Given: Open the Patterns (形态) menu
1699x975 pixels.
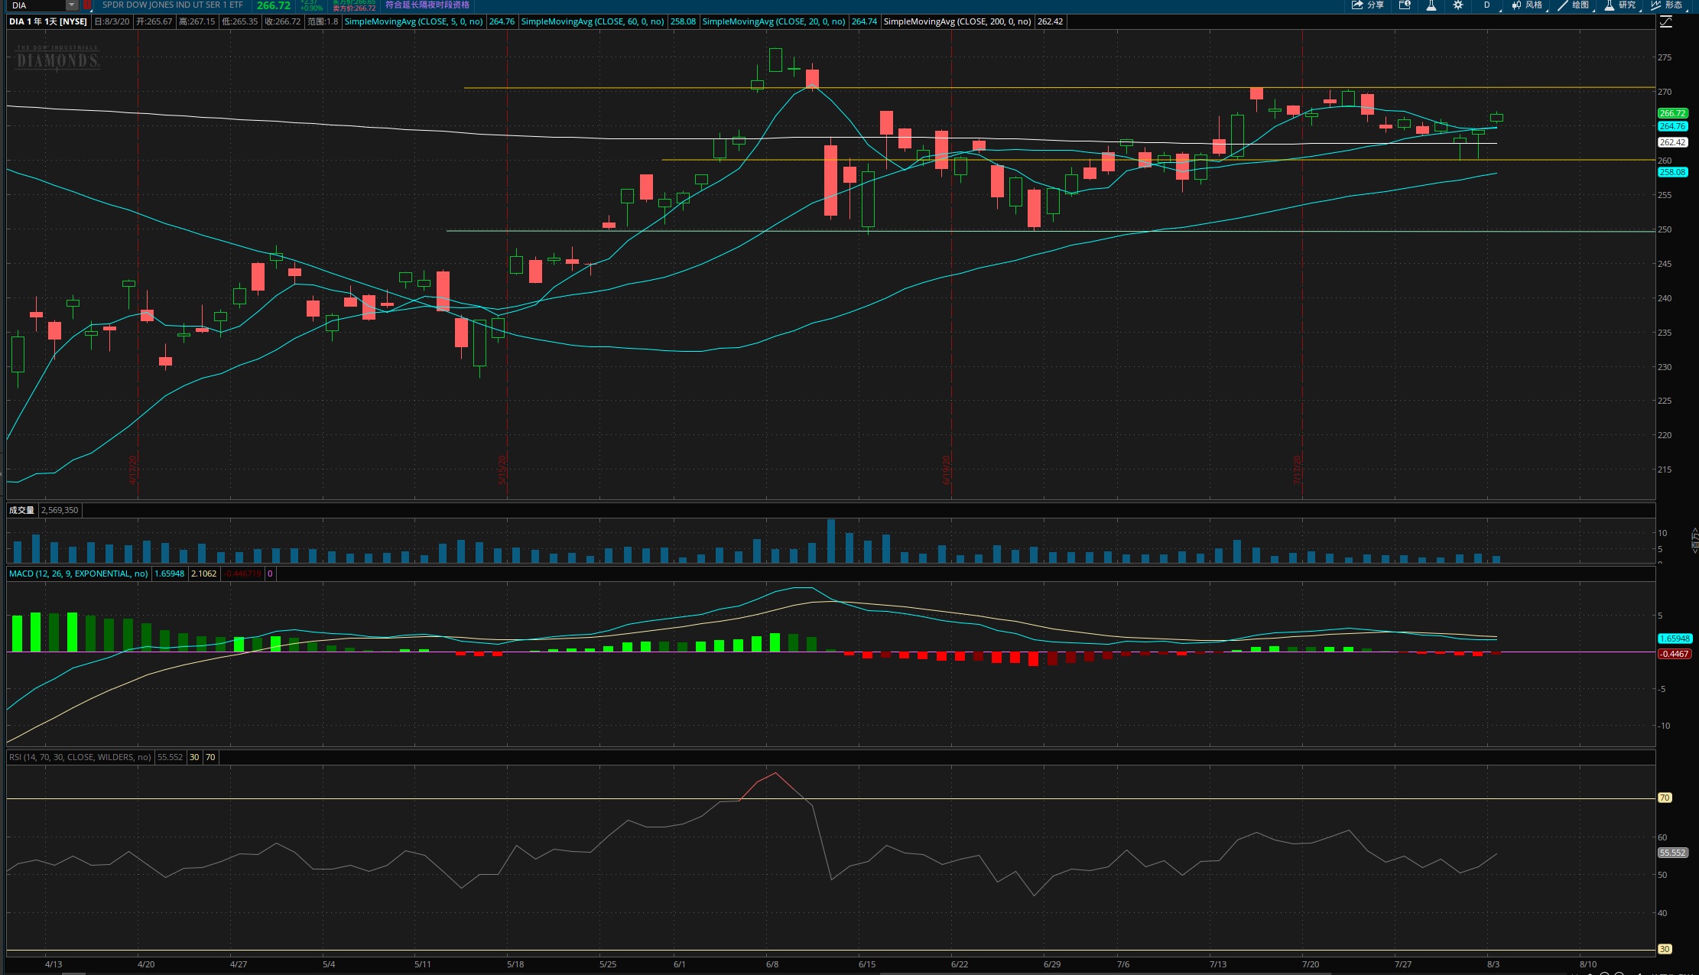Looking at the screenshot, I should coord(1667,5).
